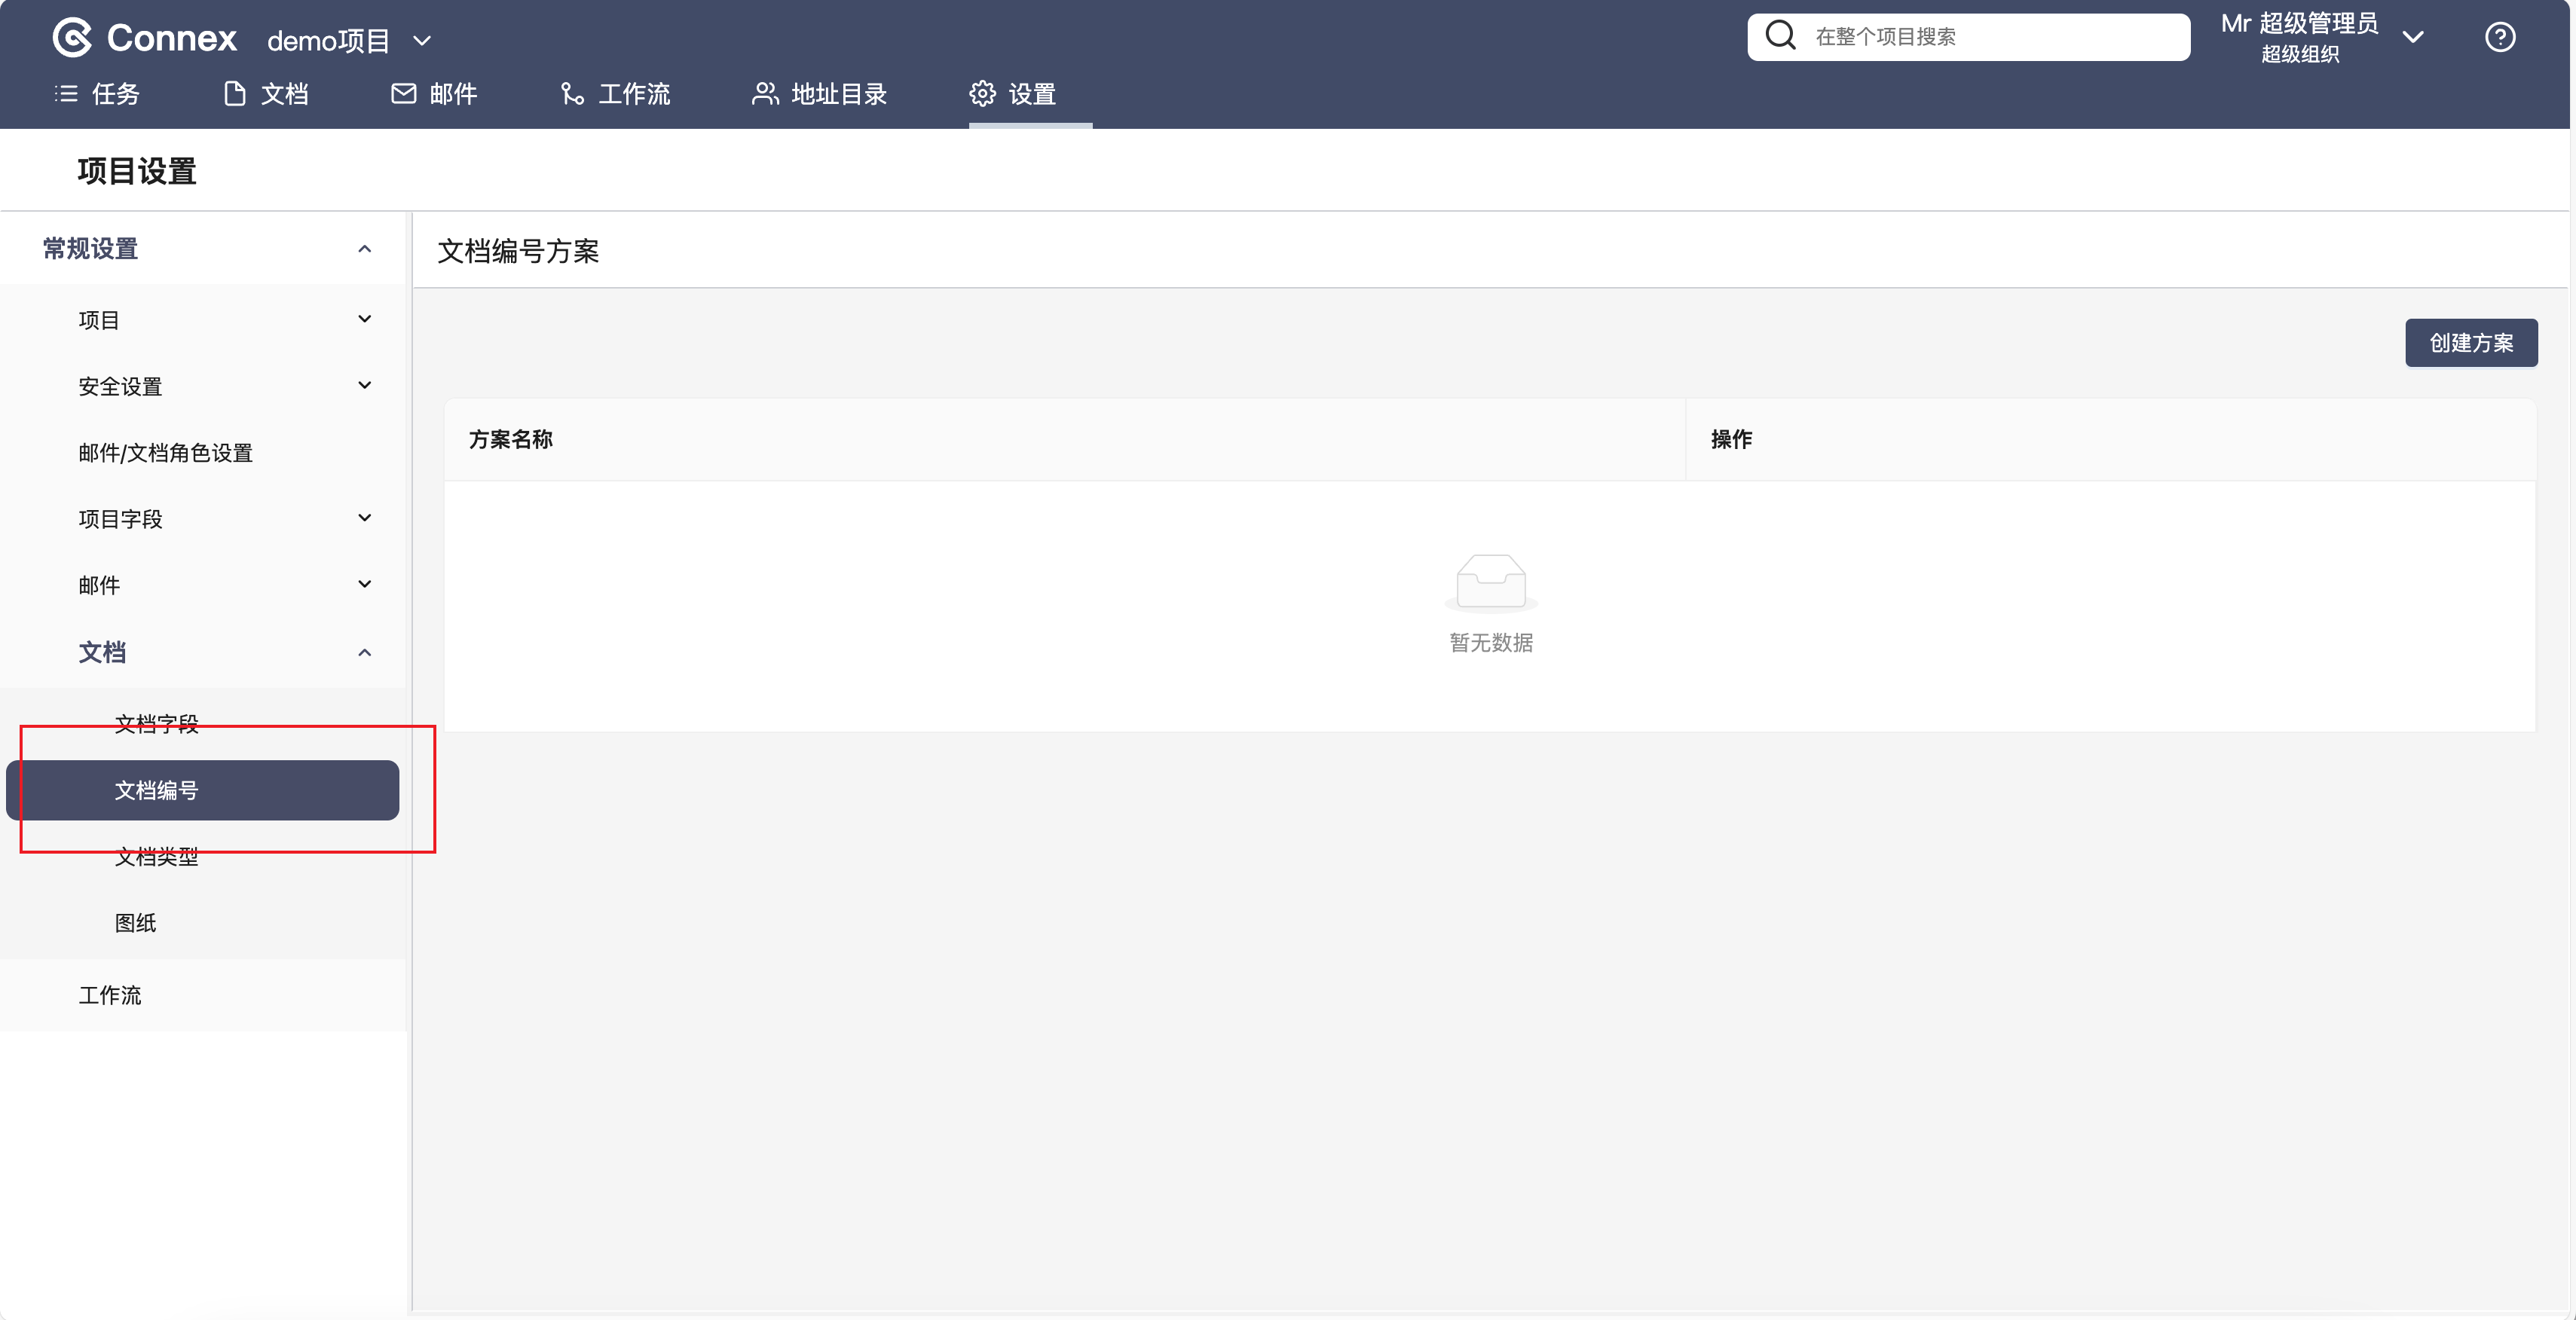Select 邮件/文档角色设置 in sidebar

[166, 453]
